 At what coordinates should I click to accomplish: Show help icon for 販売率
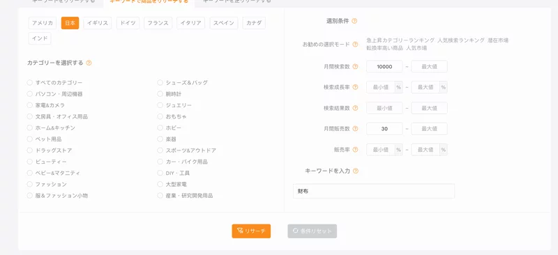355,150
